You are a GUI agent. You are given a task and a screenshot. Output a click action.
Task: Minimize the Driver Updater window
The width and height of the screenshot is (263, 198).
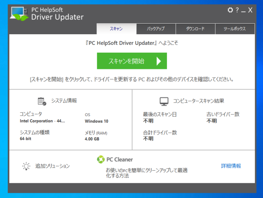pyautogui.click(x=243, y=12)
